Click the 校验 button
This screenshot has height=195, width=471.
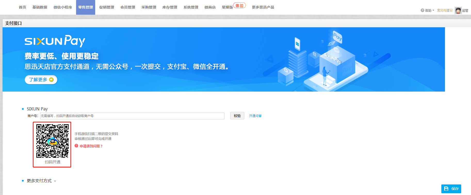coord(237,116)
